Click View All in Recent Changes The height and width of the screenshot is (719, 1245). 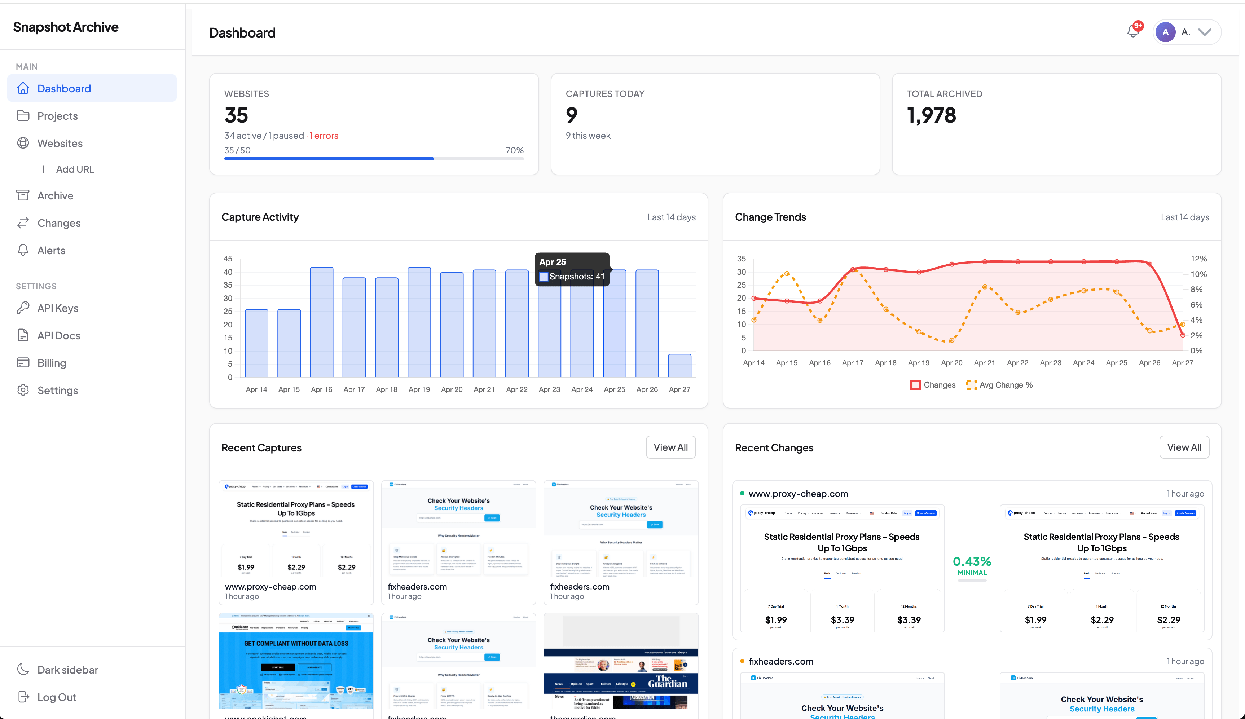click(1184, 447)
